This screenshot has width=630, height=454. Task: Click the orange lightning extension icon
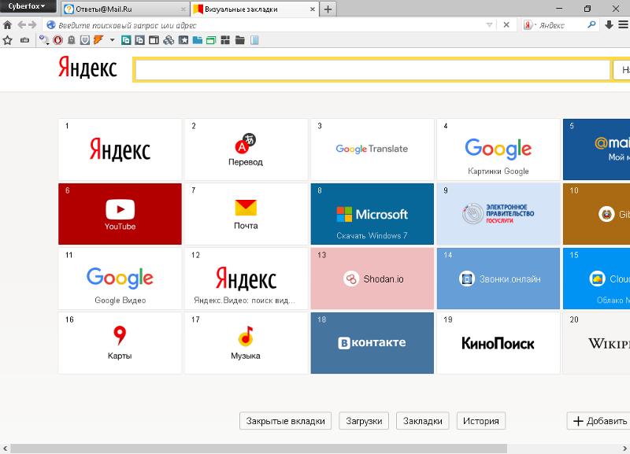tap(98, 40)
